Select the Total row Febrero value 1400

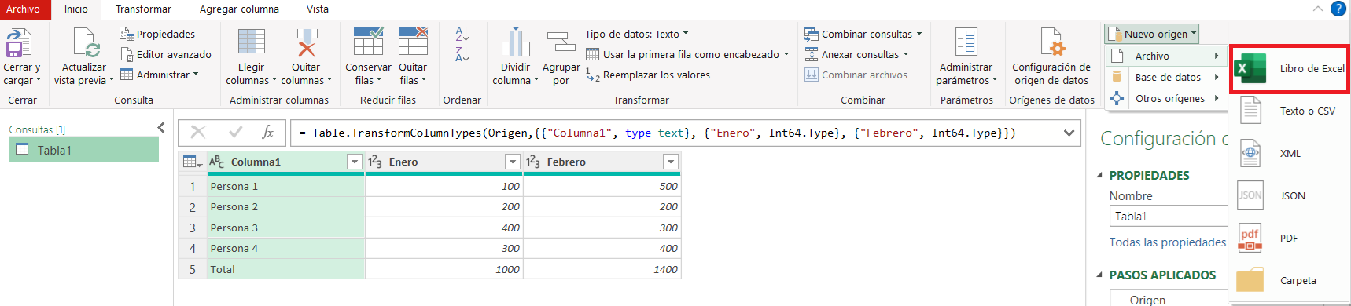[602, 269]
